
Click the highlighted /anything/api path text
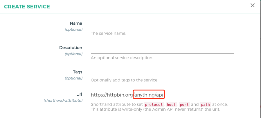149,95
